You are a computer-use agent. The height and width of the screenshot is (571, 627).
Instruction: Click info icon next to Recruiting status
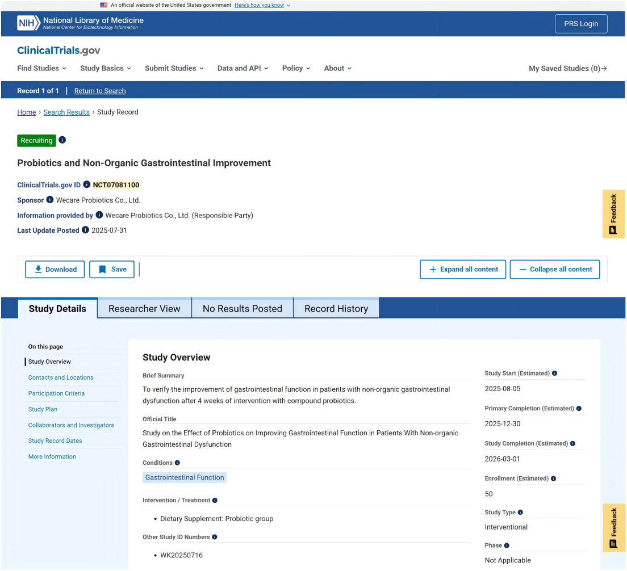[x=62, y=140]
